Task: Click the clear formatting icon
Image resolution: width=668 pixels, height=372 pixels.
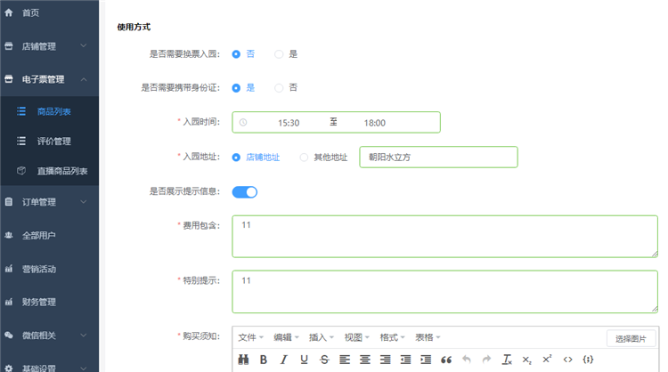Action: pos(507,360)
